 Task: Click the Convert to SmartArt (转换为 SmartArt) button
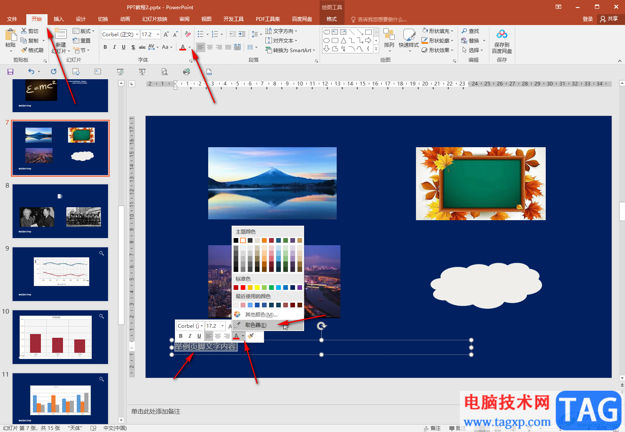click(290, 50)
